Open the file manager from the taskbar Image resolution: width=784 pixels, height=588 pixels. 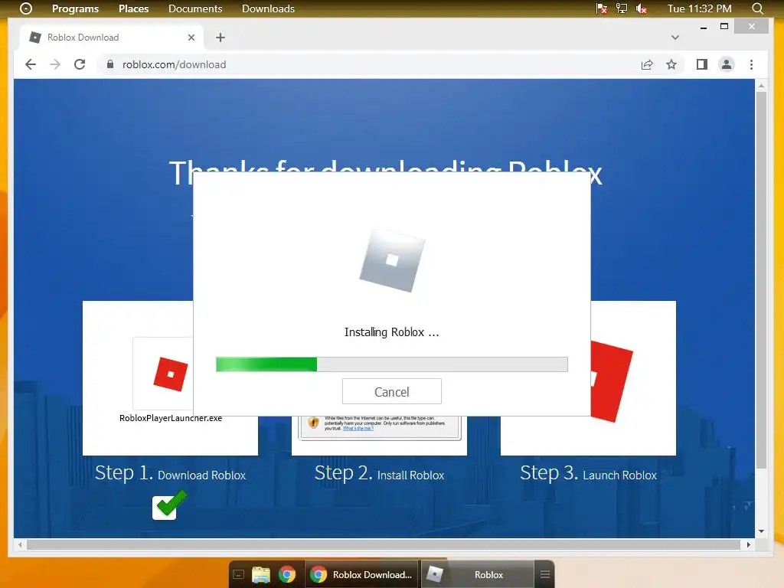[260, 574]
